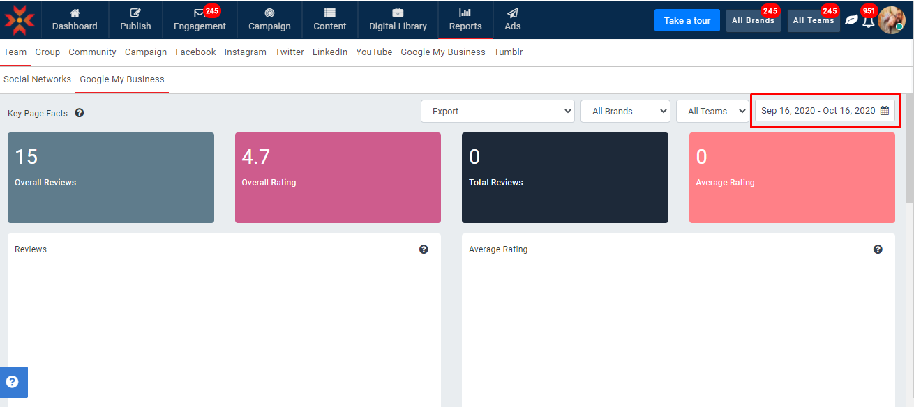Open the All Brands filter dropdown
The width and height of the screenshot is (914, 407).
point(624,112)
